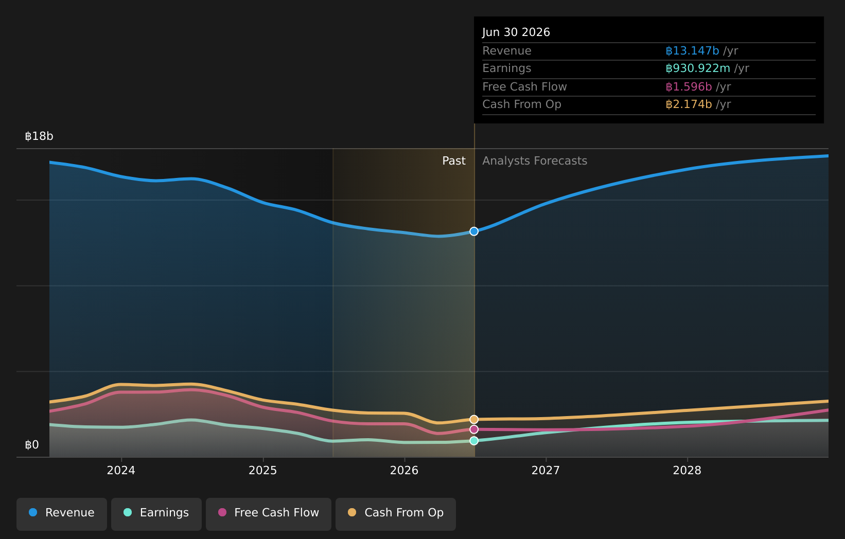Click the 2028 x-axis label
Image resolution: width=845 pixels, height=539 pixels.
tap(687, 471)
